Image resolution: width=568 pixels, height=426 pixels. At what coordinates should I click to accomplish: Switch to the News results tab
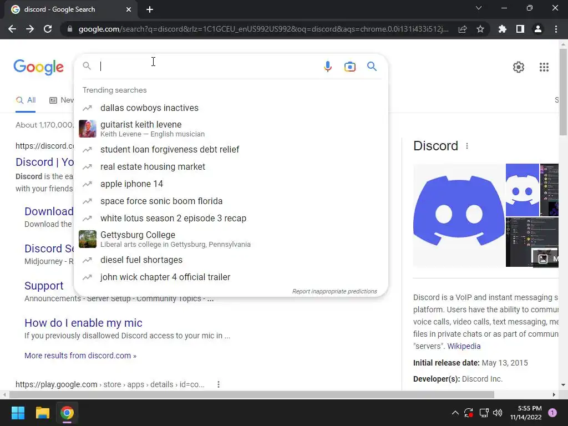[62, 100]
